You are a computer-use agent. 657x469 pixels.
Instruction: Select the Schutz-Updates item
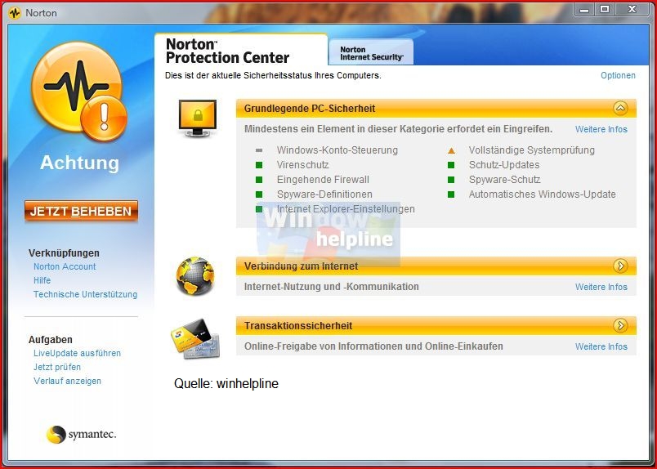(504, 165)
